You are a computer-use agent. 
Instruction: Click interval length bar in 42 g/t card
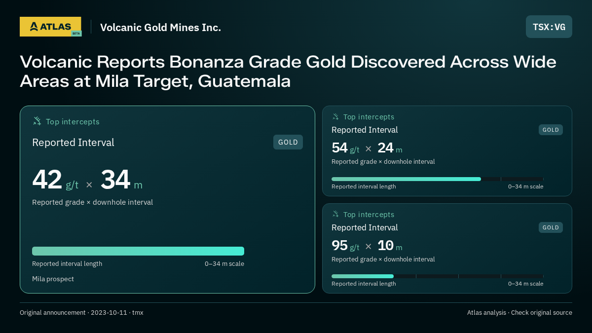tap(138, 251)
